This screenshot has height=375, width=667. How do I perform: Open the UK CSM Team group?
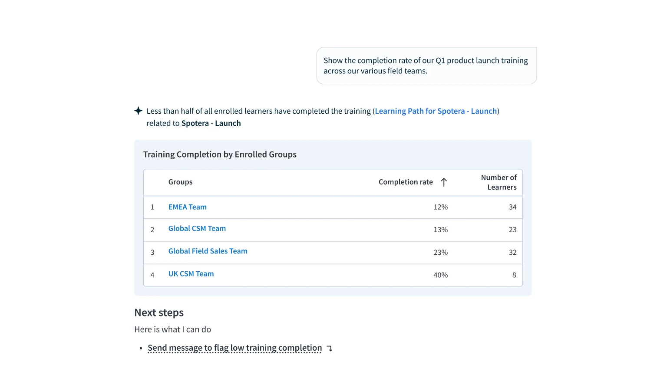point(191,274)
